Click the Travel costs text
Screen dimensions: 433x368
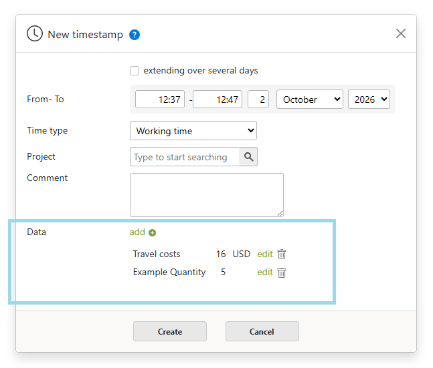click(157, 254)
